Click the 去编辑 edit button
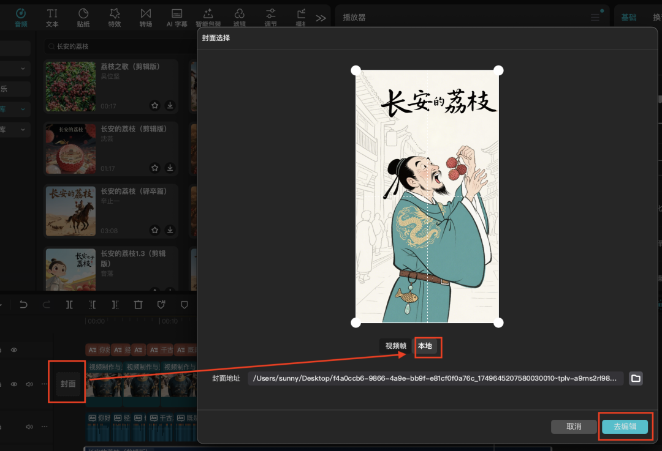The image size is (662, 451). pyautogui.click(x=624, y=427)
